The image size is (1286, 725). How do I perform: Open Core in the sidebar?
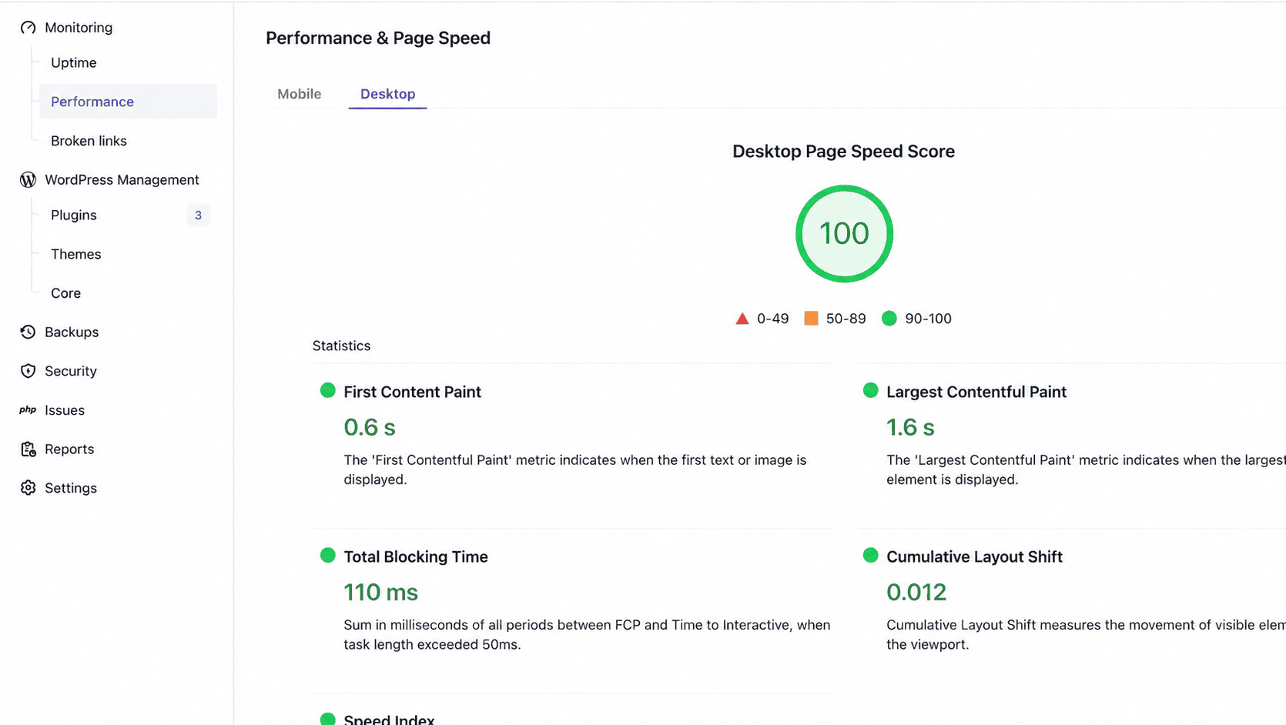pyautogui.click(x=66, y=293)
